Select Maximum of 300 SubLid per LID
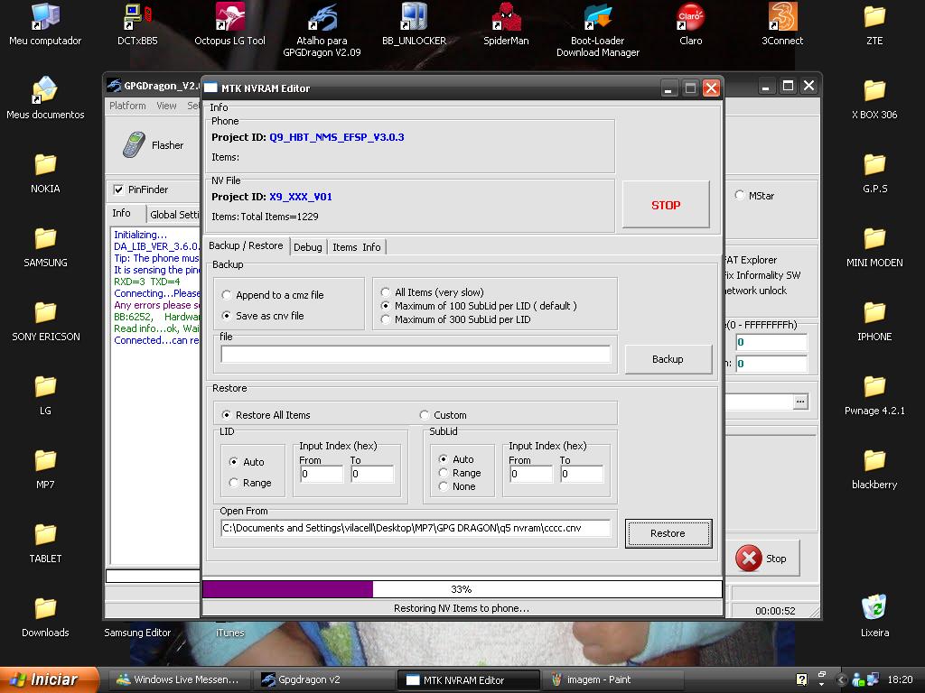This screenshot has height=693, width=925. (x=385, y=319)
